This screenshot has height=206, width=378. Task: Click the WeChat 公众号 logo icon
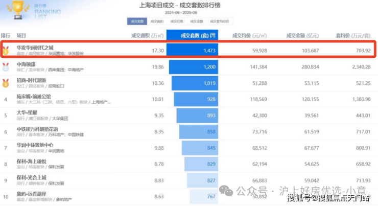point(226,190)
